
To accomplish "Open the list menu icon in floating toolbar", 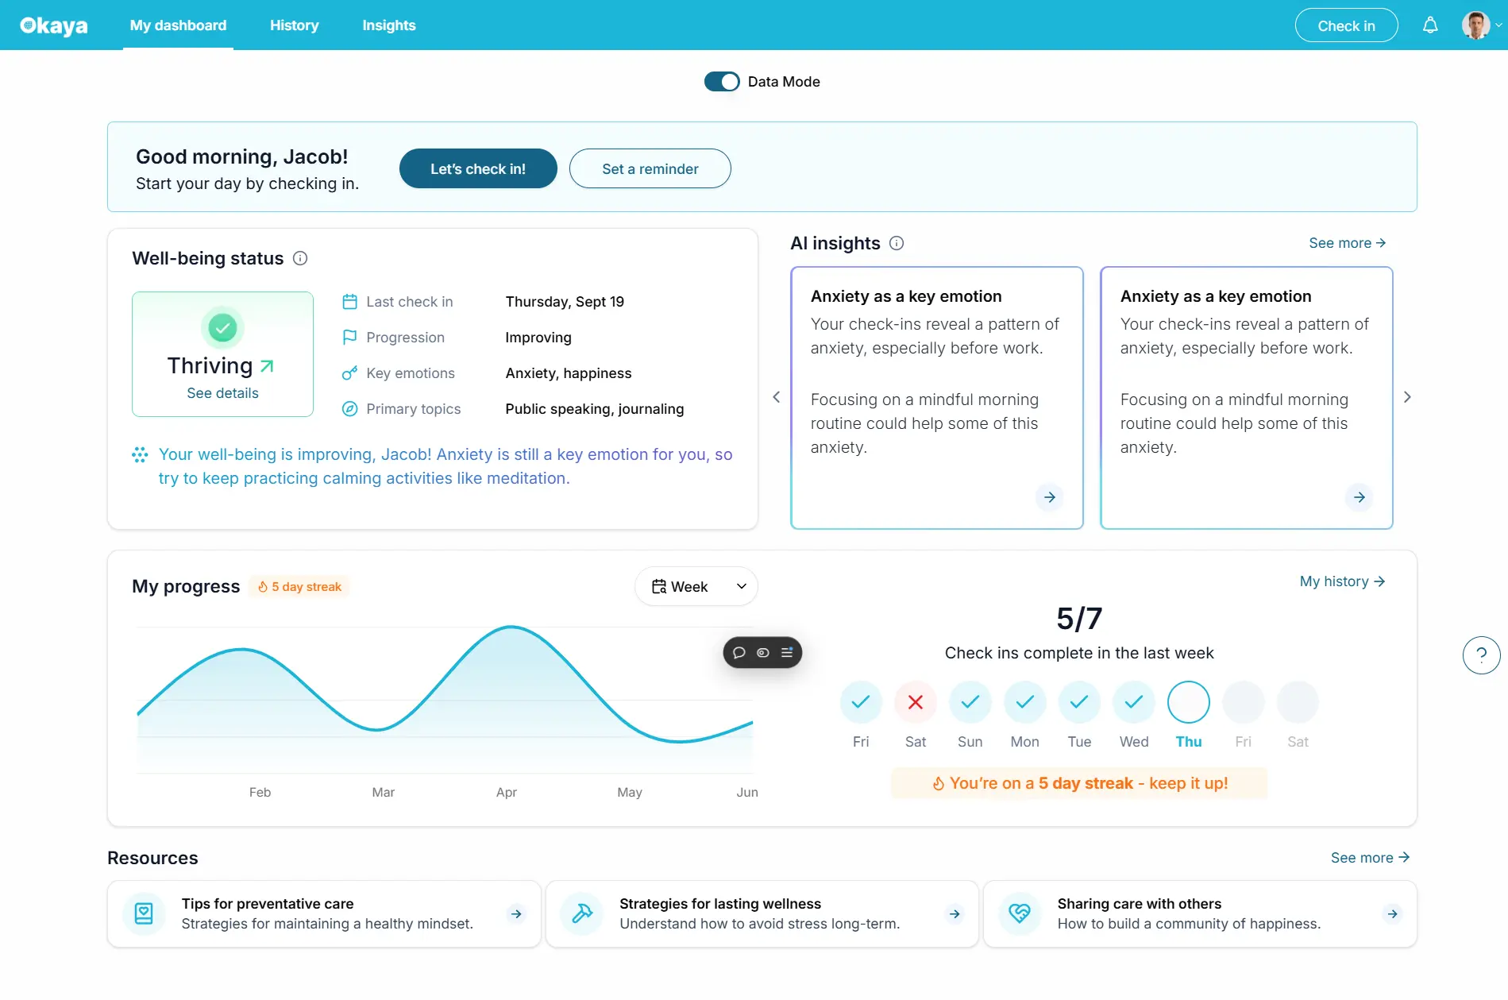I will (x=787, y=653).
